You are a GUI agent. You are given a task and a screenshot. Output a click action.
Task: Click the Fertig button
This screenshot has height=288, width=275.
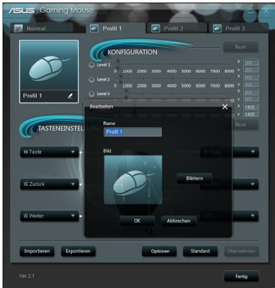point(241,277)
